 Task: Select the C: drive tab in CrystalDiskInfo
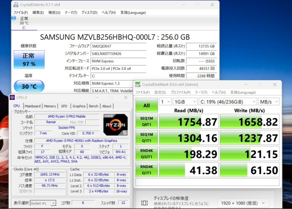(x=24, y=23)
